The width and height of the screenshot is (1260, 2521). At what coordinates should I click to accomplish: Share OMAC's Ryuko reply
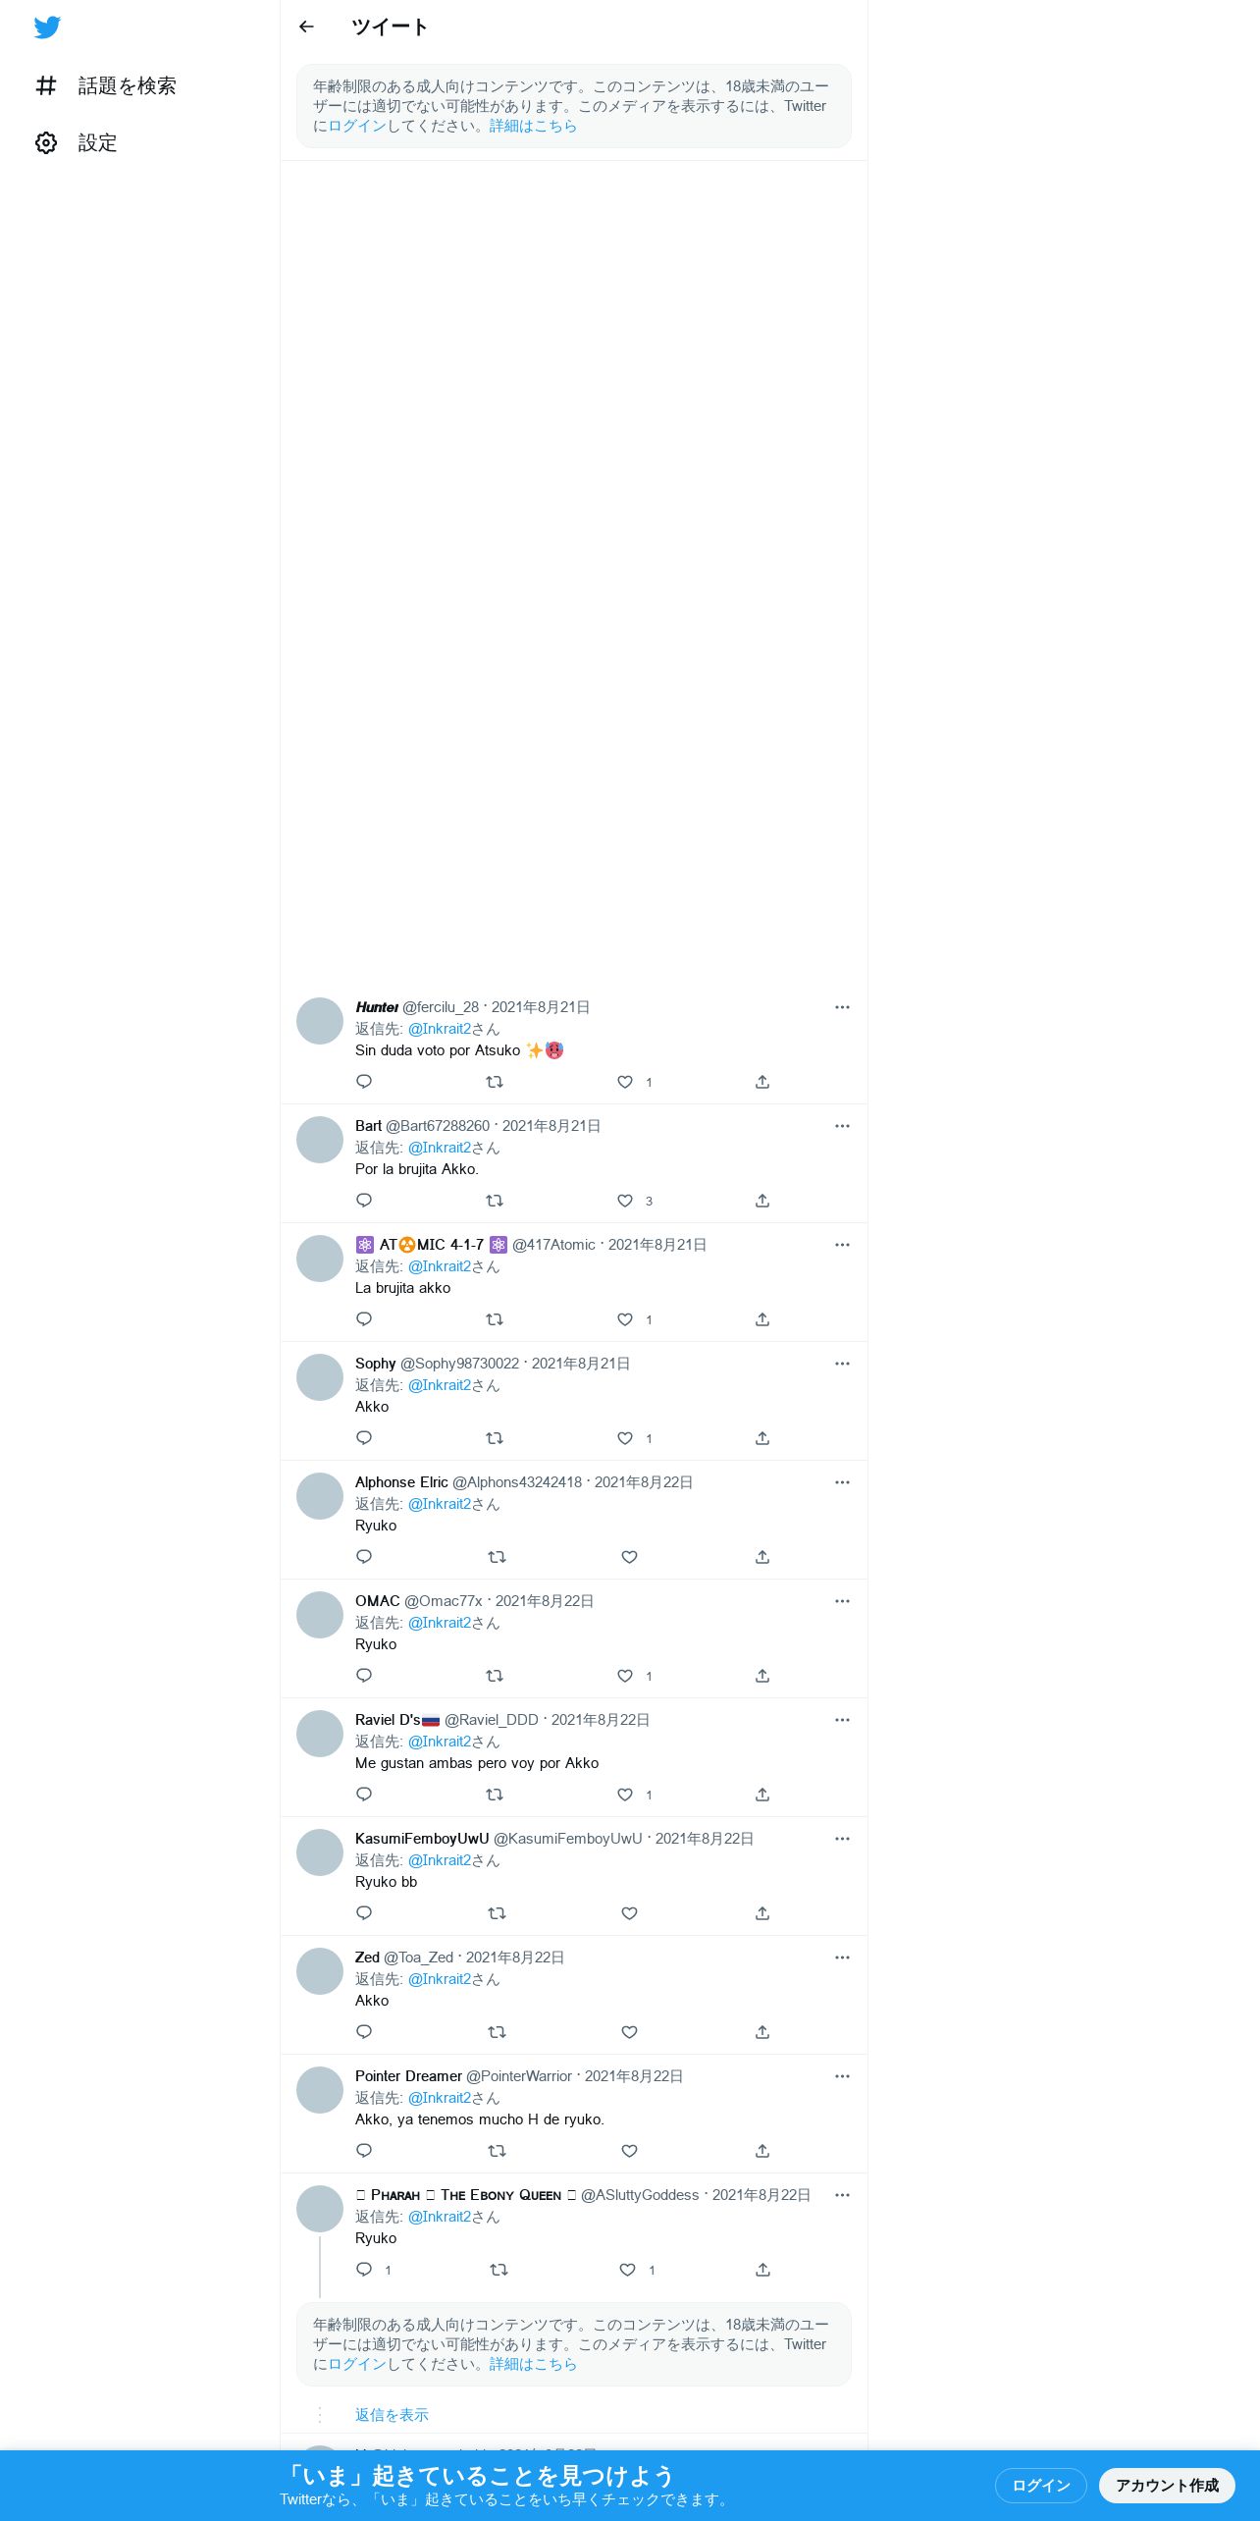[762, 1676]
